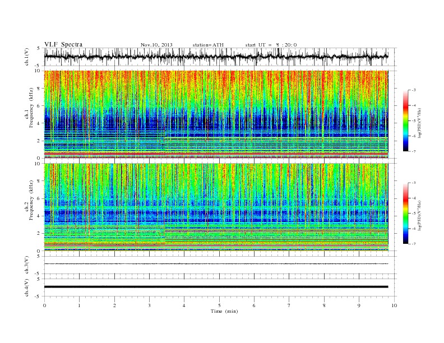Click the ch.3 flat waveform trace

coord(216,264)
